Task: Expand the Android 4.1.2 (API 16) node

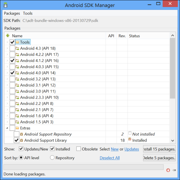Action: click(7, 61)
